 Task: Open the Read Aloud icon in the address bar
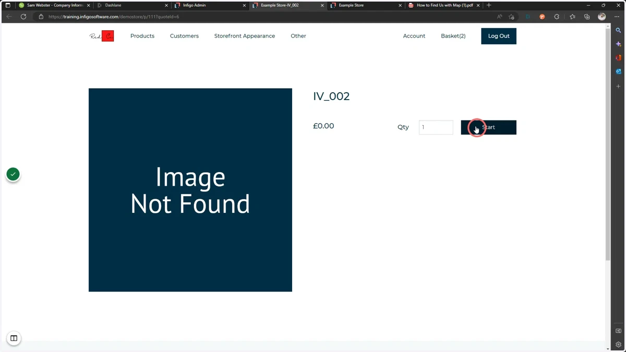tap(499, 17)
